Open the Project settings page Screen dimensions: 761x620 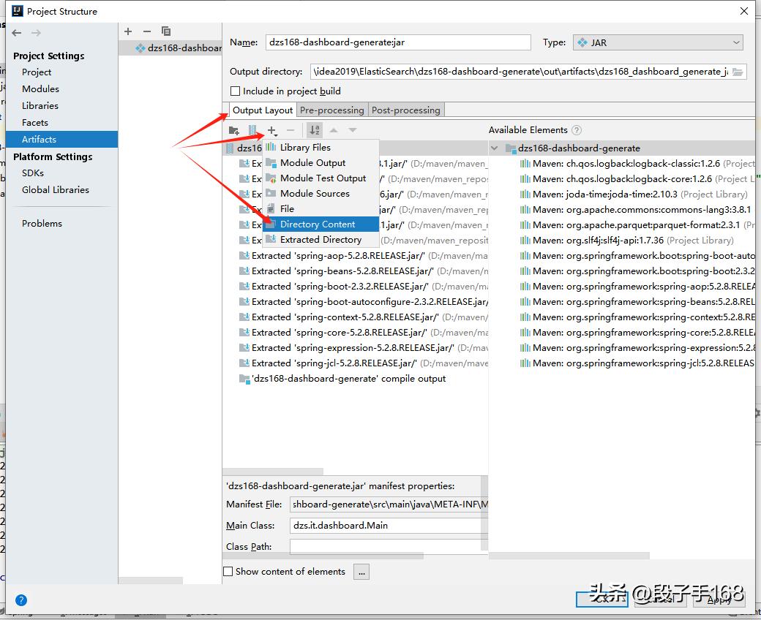coord(37,72)
